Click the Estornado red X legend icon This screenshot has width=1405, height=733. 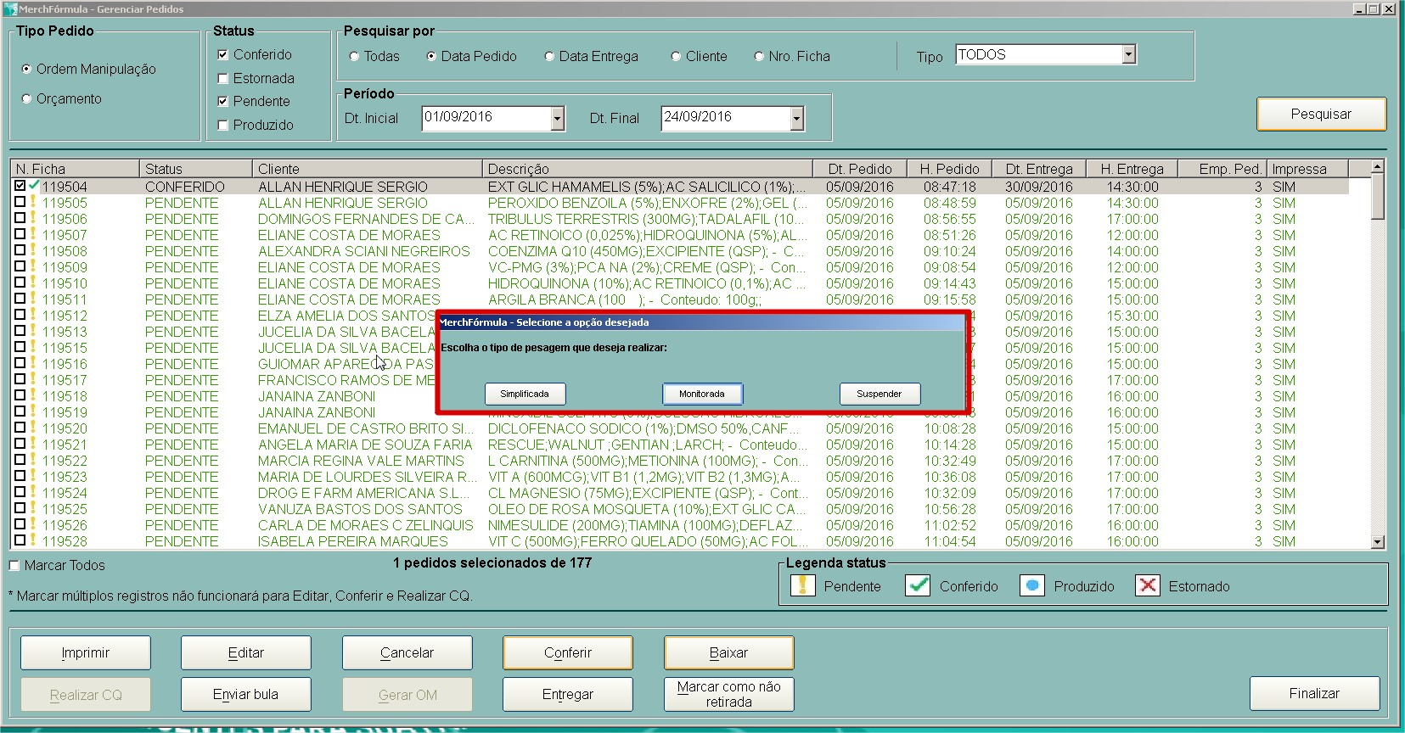pos(1147,585)
